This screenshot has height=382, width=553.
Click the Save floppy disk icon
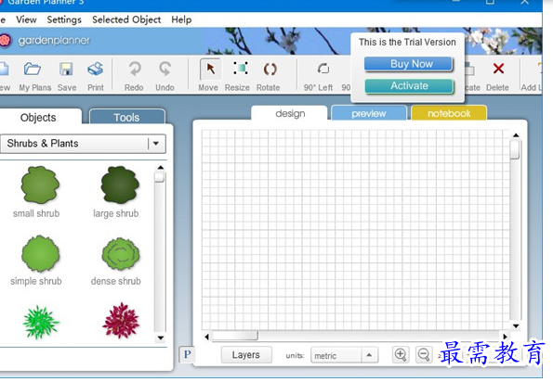(x=66, y=69)
